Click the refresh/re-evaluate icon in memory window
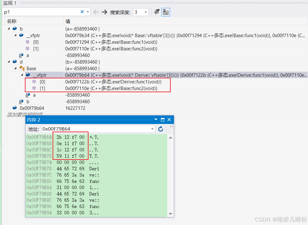Image resolution: width=308 pixels, height=225 pixels. coord(161,129)
